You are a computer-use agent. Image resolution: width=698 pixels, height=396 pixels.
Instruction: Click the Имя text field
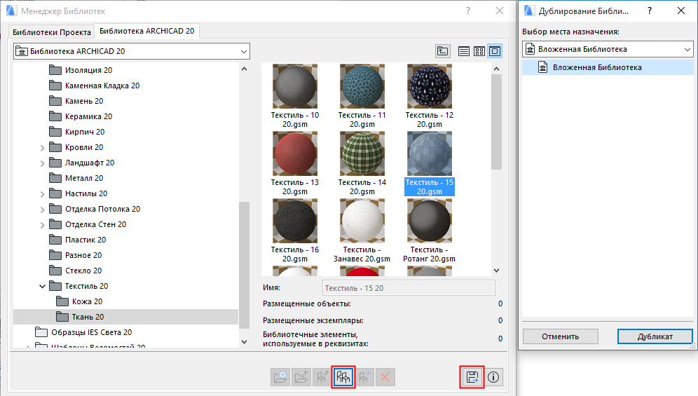click(x=409, y=288)
